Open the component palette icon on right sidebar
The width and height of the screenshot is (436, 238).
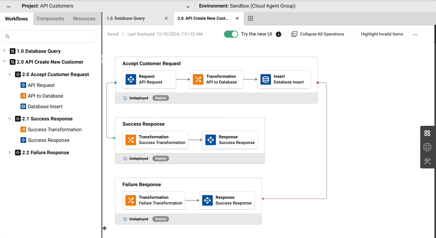[427, 133]
